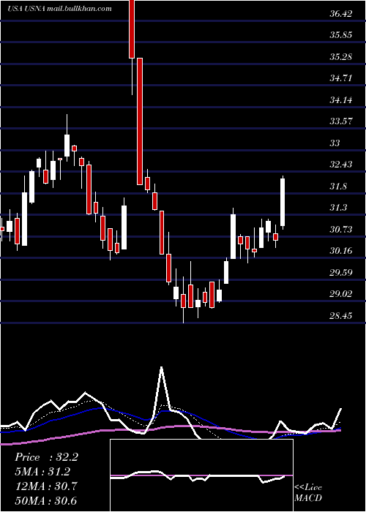Image resolution: width=366 pixels, height=512 pixels.
Task: Click the 31.8 price axis label
Action: tap(338, 186)
